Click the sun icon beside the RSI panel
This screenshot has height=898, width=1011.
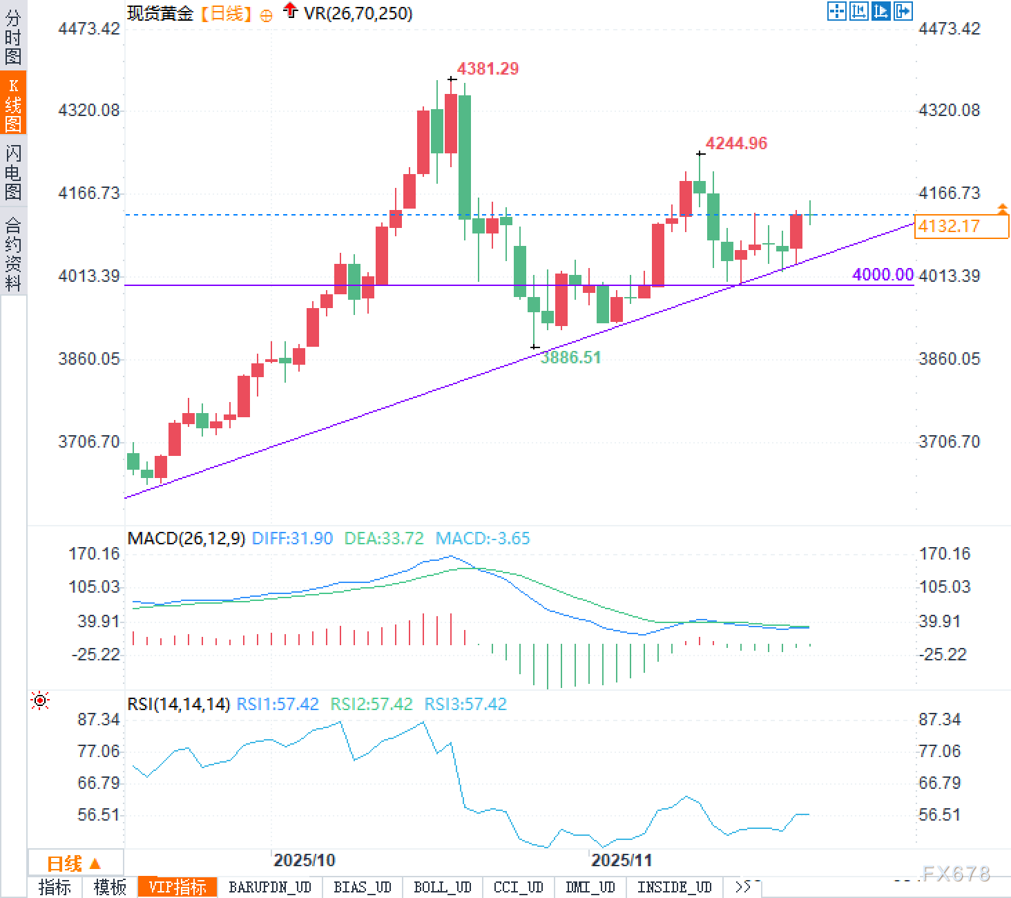click(40, 700)
